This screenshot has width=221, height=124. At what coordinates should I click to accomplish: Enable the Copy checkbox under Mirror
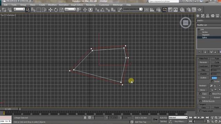(200, 94)
